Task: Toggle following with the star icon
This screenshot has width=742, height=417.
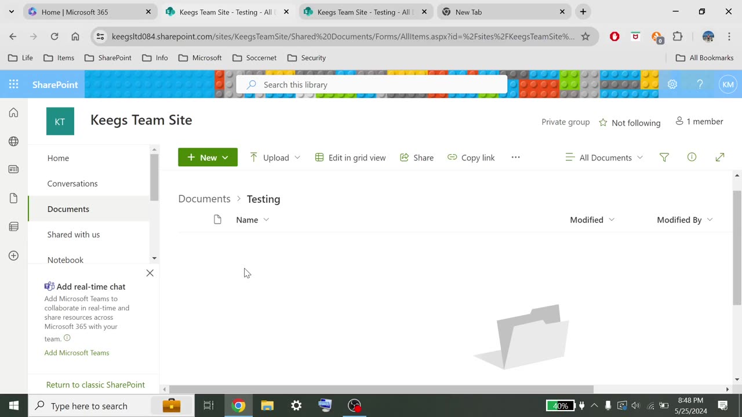Action: point(603,123)
